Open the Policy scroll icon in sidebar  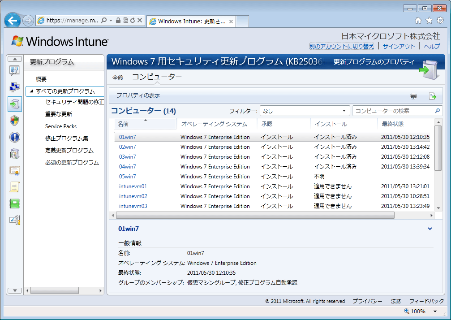pos(14,187)
